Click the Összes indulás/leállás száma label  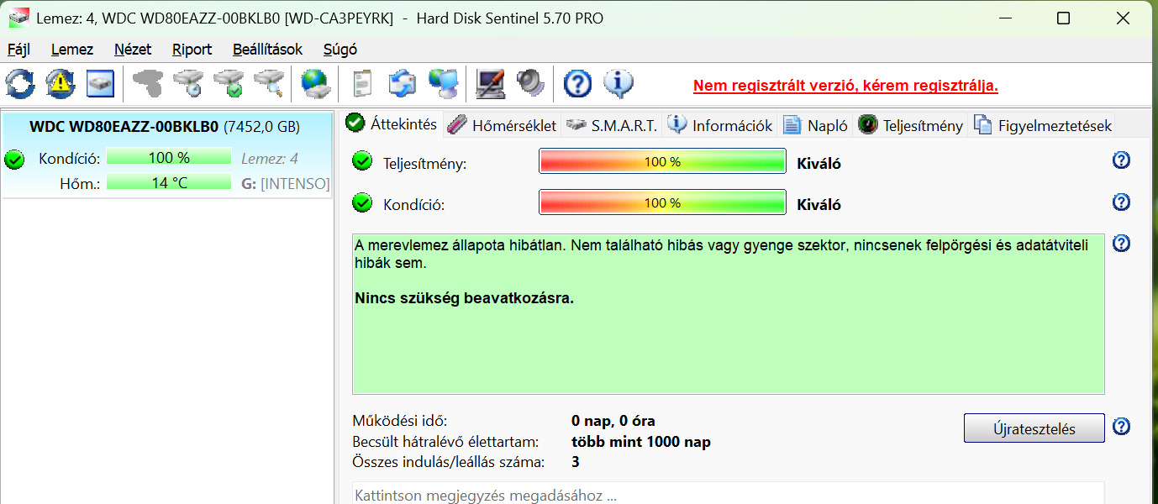pos(449,462)
